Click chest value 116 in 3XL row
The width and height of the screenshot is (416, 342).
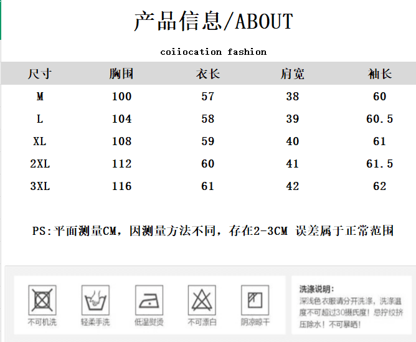click(121, 186)
